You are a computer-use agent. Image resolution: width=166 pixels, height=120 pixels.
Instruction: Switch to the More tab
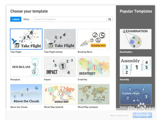point(26,19)
